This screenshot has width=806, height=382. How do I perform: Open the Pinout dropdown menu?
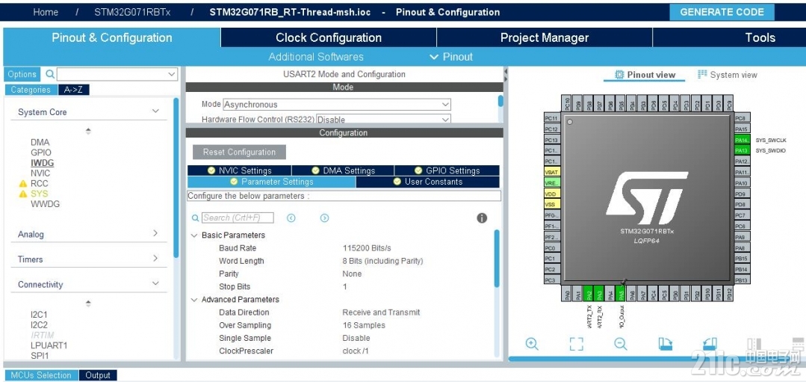[x=451, y=57]
